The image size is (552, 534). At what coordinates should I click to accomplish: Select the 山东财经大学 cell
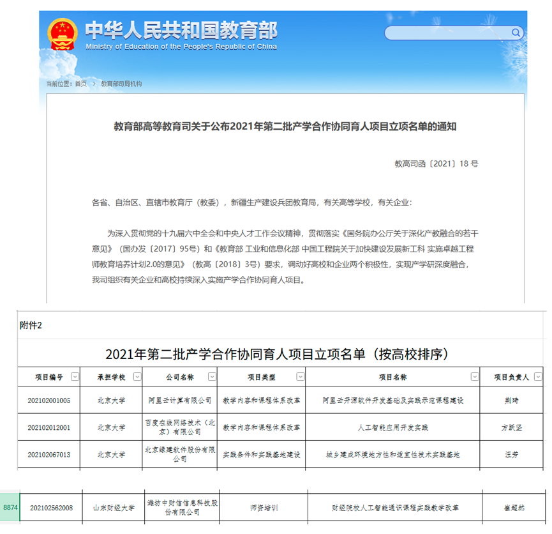pyautogui.click(x=114, y=508)
